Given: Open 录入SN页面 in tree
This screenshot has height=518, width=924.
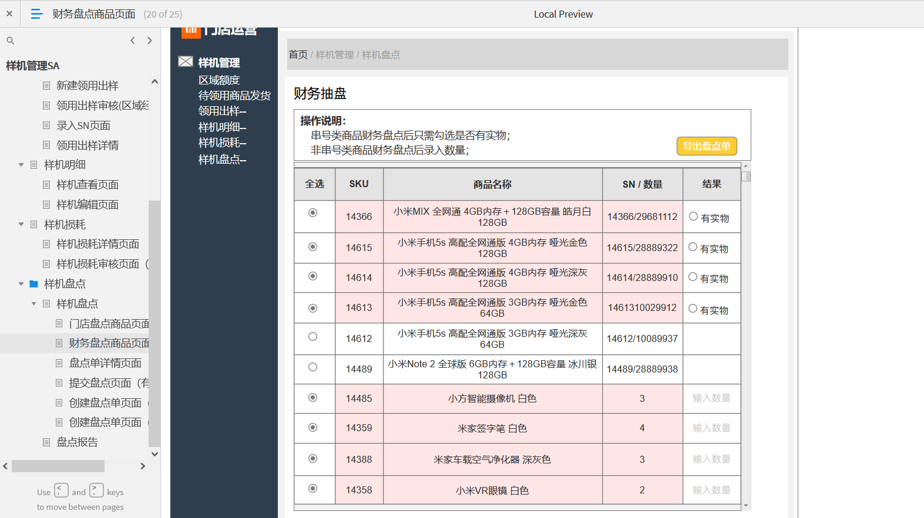Looking at the screenshot, I should [83, 126].
